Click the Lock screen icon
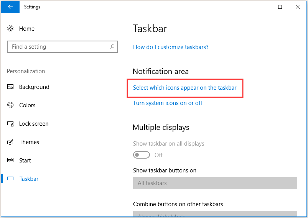308x218 pixels. point(10,124)
